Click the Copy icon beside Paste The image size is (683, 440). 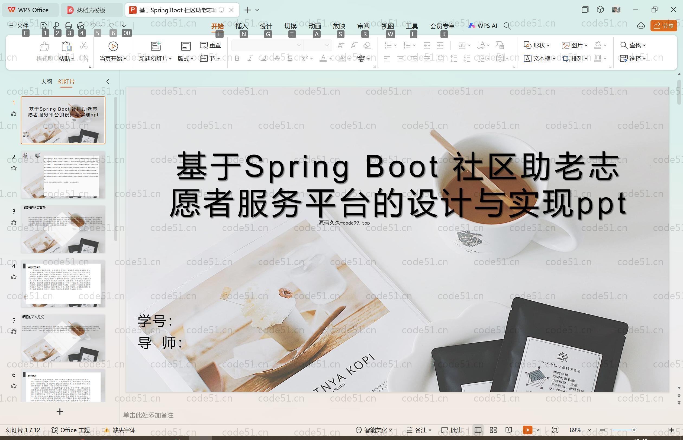83,58
